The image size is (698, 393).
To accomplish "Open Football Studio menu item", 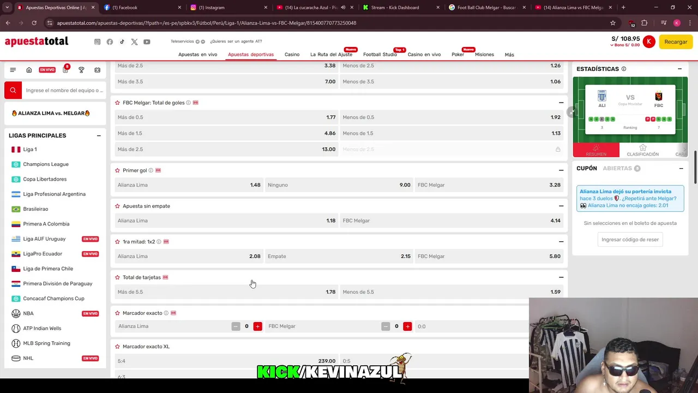I will (x=380, y=55).
